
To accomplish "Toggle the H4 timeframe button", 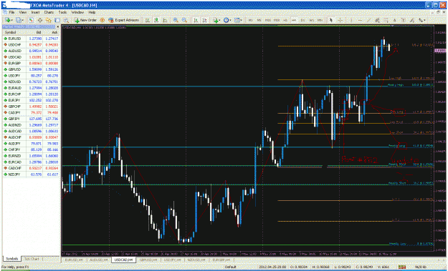I will pyautogui.click(x=294, y=20).
